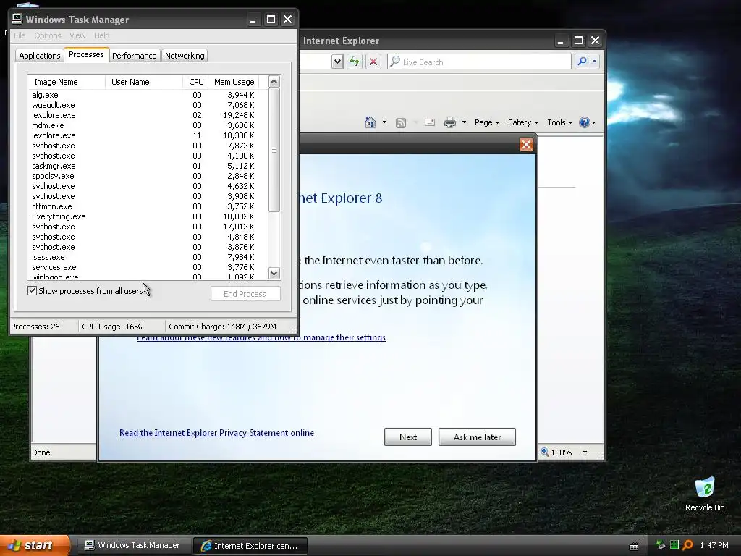
Task: Open the View menu in Task Manager
Action: click(x=77, y=35)
